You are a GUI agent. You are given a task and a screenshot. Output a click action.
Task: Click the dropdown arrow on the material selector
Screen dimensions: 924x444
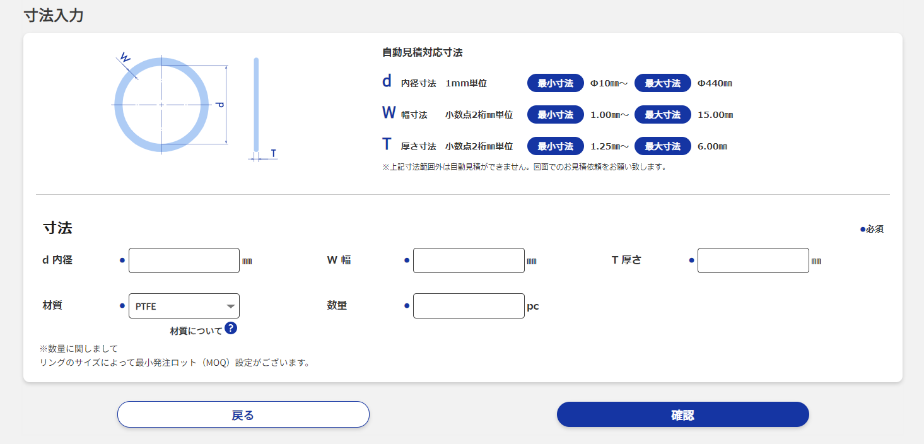coord(230,305)
